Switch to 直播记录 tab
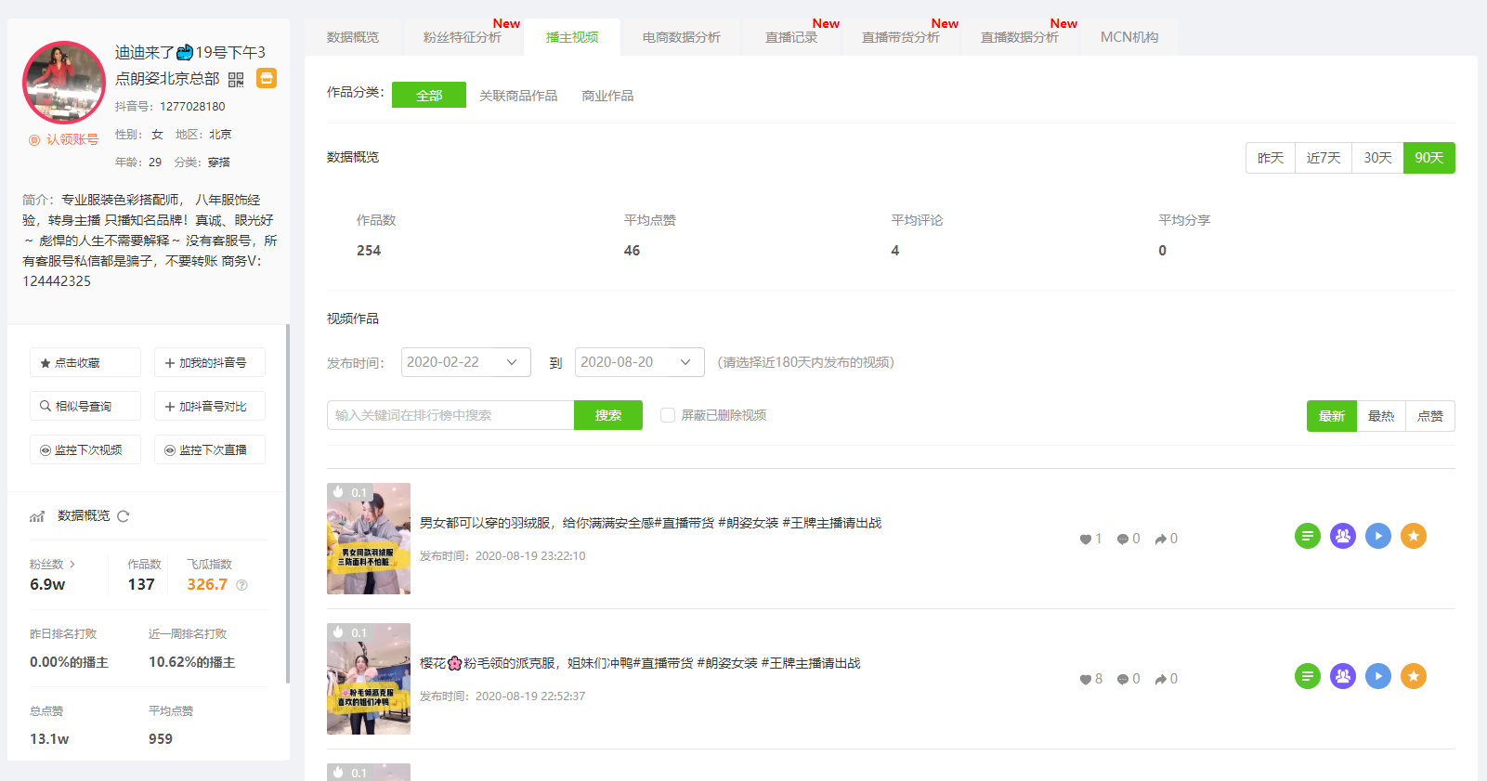1487x781 pixels. [x=791, y=37]
